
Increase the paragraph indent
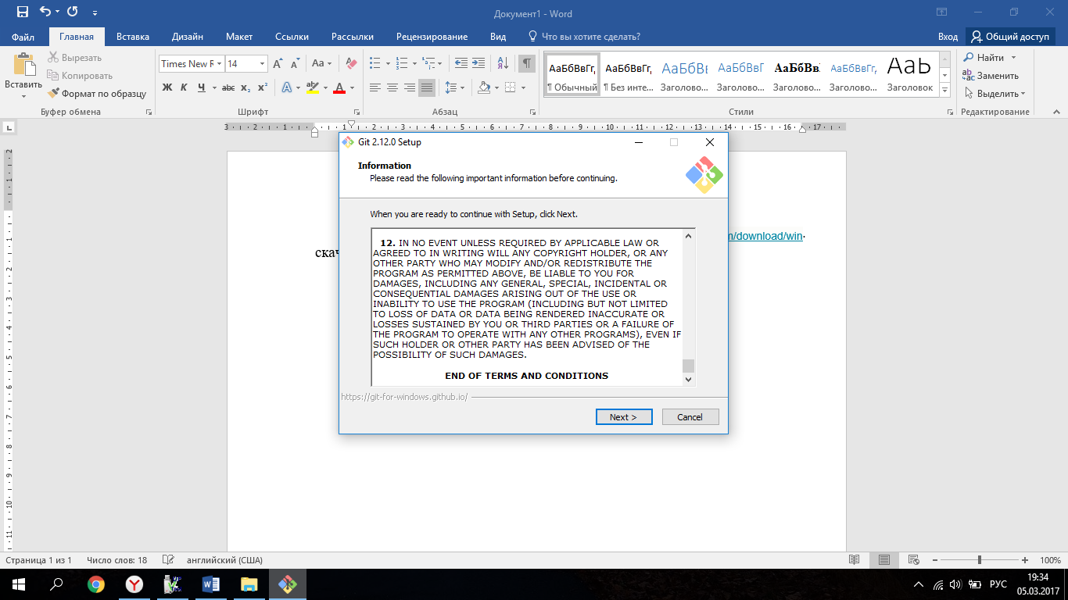(478, 64)
